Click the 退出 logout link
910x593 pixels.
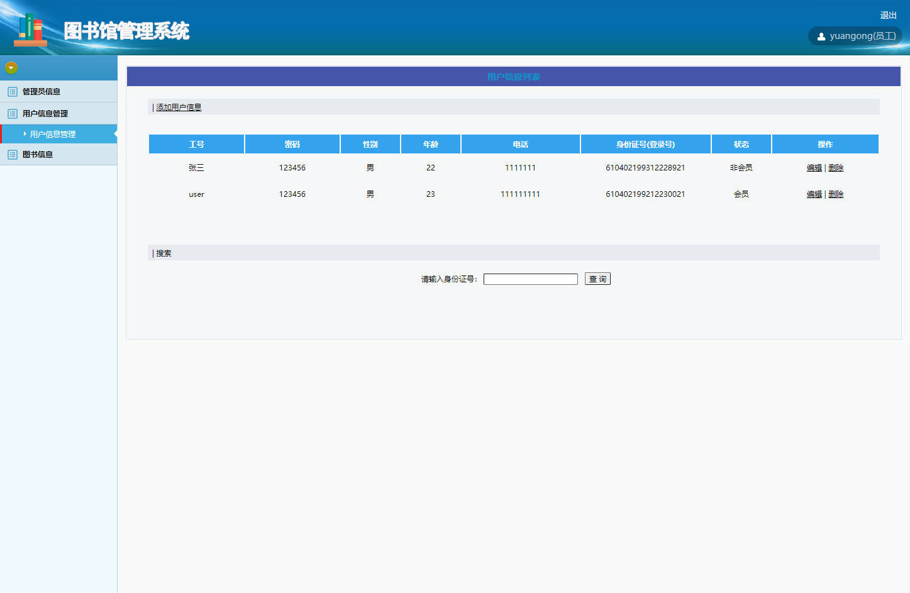[888, 15]
